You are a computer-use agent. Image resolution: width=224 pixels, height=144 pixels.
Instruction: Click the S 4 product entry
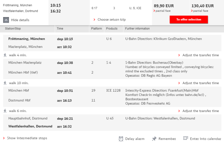109,63
